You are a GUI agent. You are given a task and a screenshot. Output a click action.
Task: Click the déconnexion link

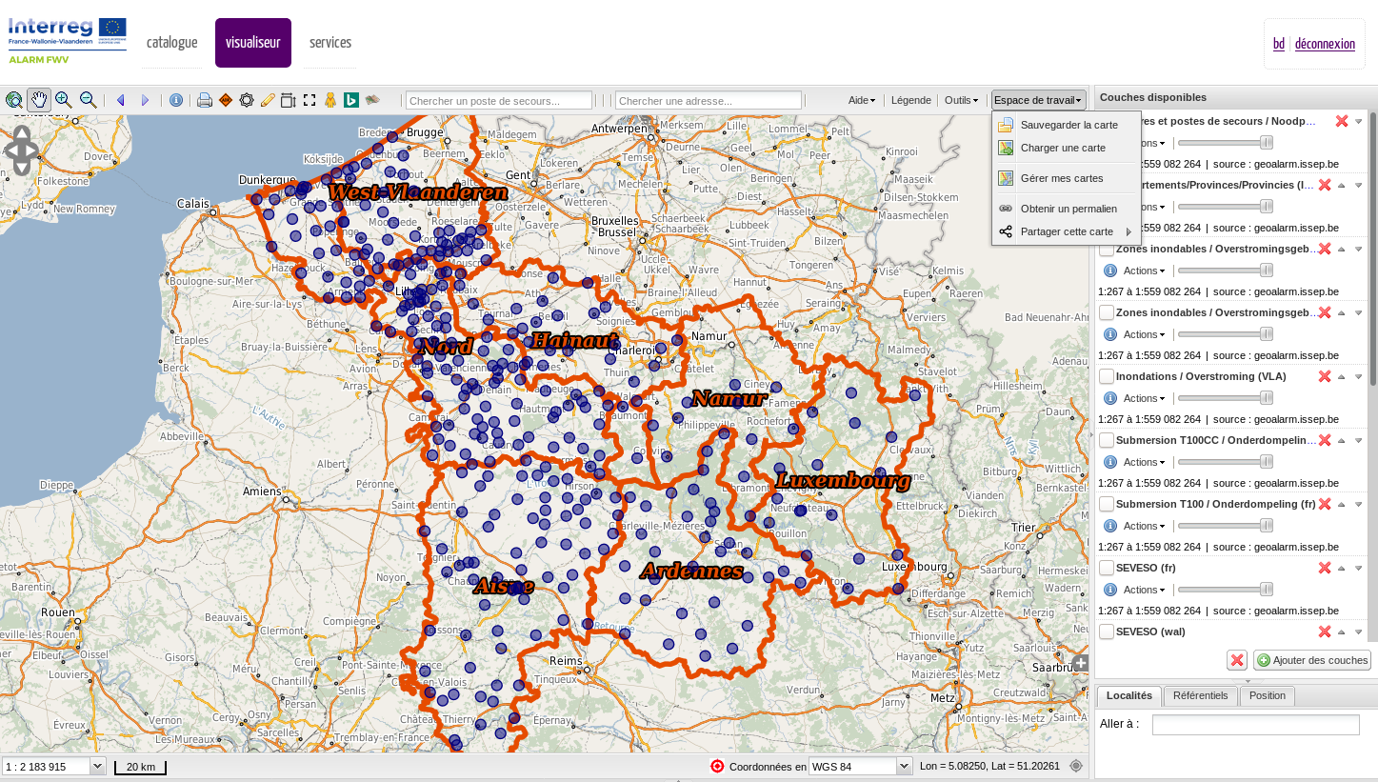(1325, 44)
